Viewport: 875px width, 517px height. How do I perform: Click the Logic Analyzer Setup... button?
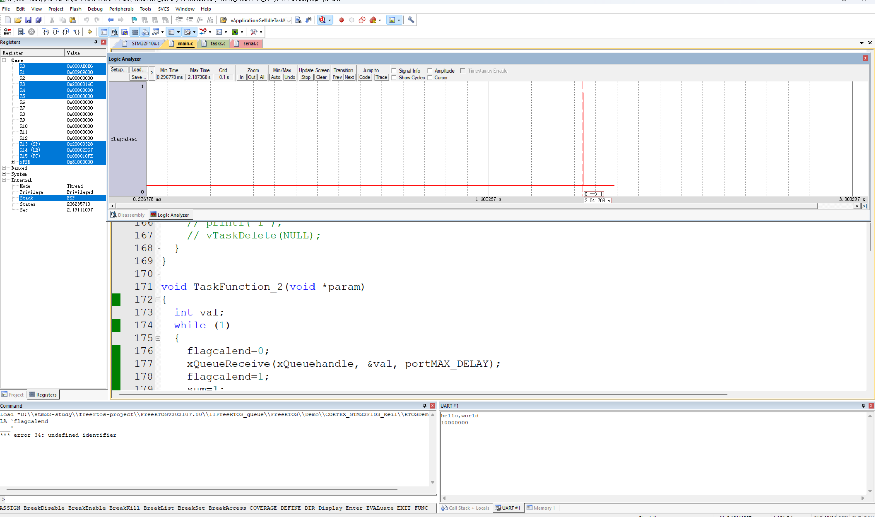[119, 70]
